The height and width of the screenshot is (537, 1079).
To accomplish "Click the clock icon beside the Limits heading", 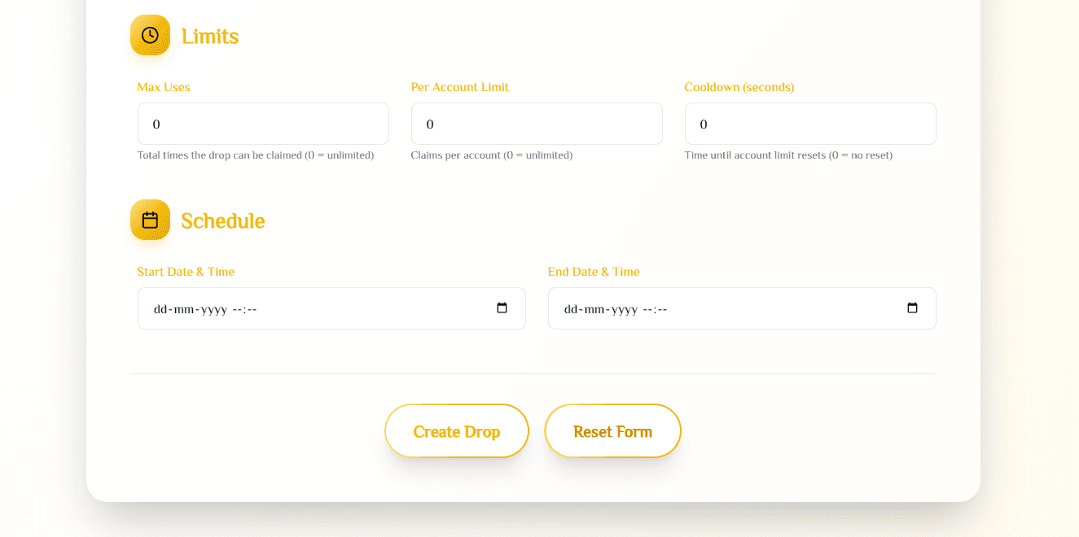I will pyautogui.click(x=150, y=34).
